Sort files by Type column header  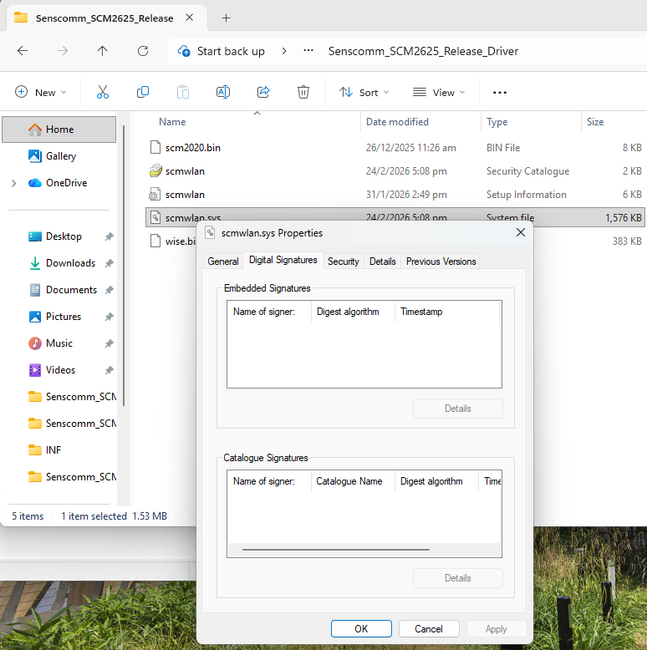pyautogui.click(x=497, y=122)
